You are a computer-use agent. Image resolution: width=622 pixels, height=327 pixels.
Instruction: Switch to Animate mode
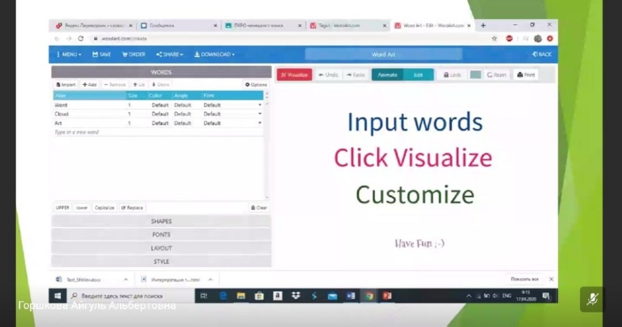coord(387,75)
